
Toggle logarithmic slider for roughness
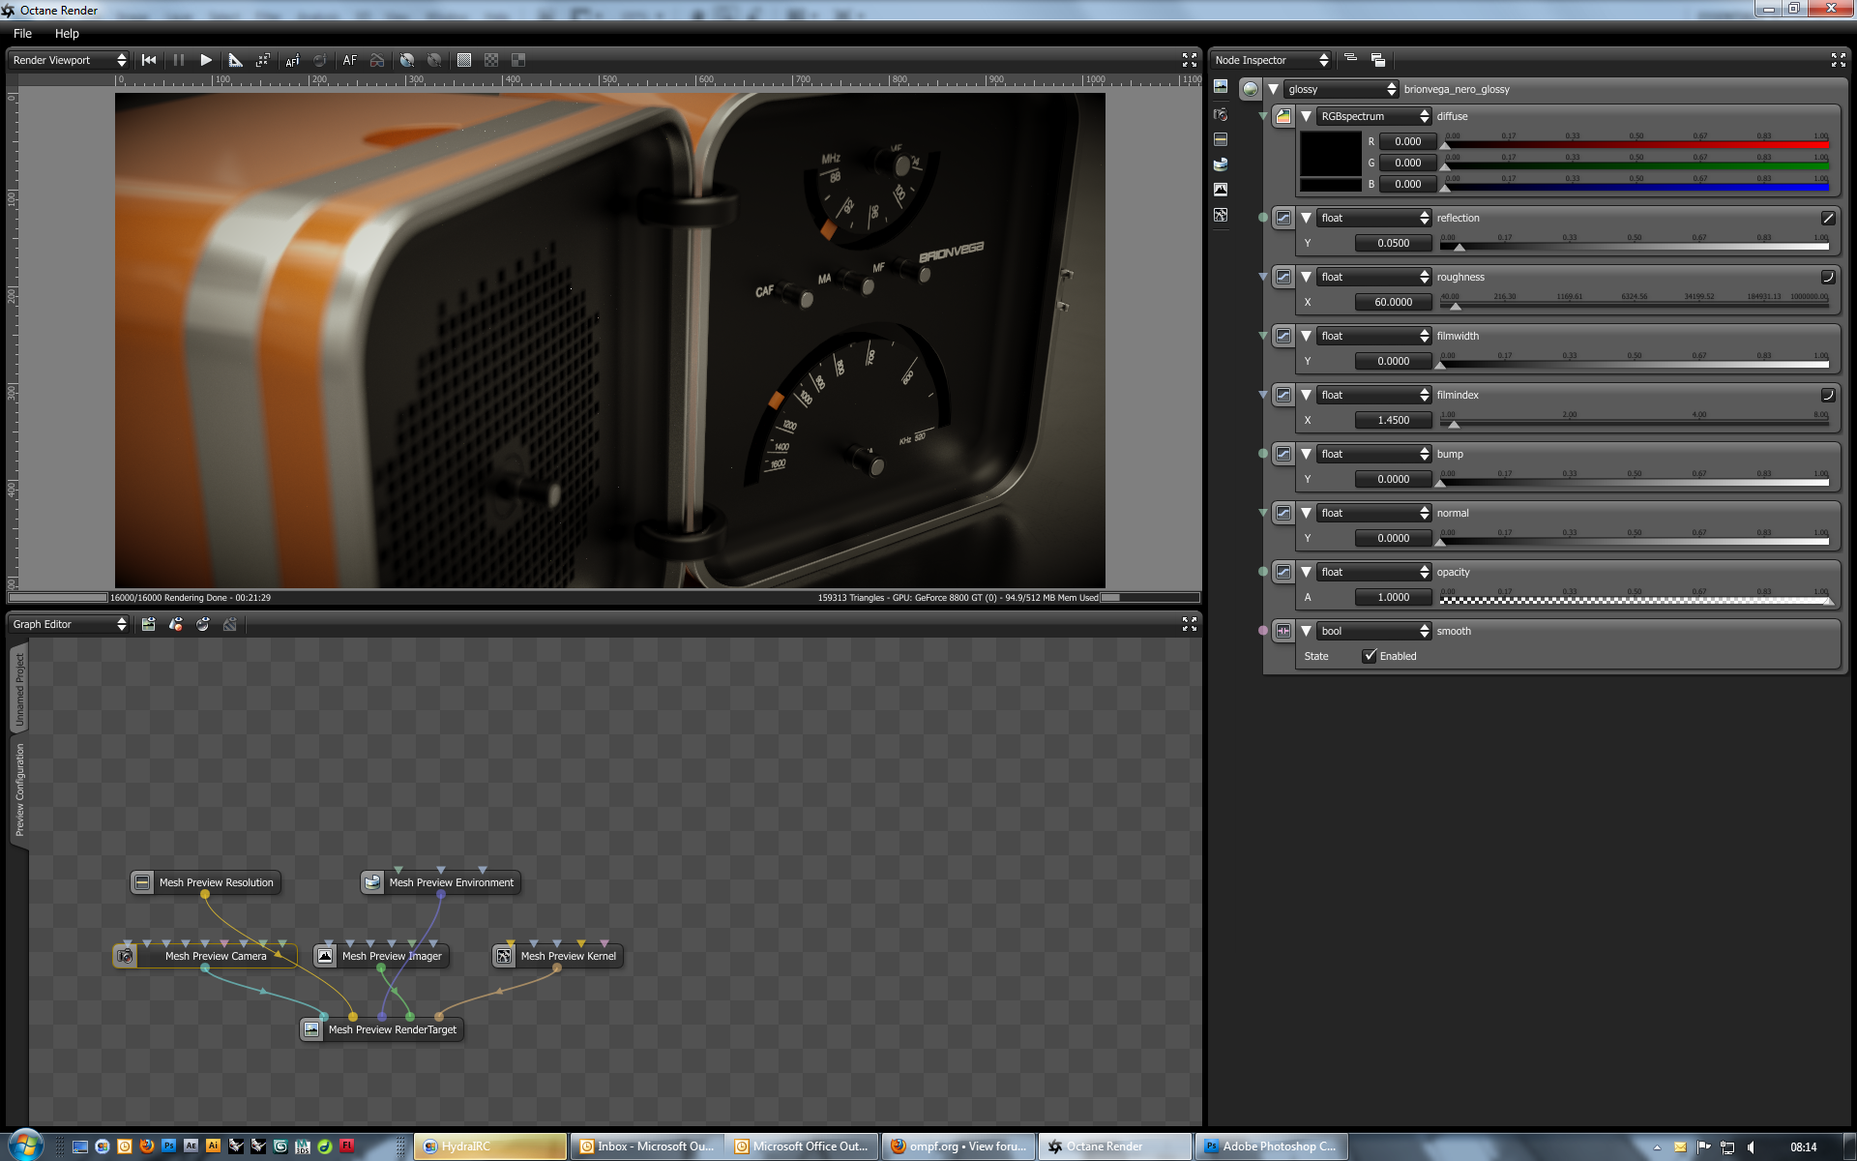click(x=1828, y=277)
